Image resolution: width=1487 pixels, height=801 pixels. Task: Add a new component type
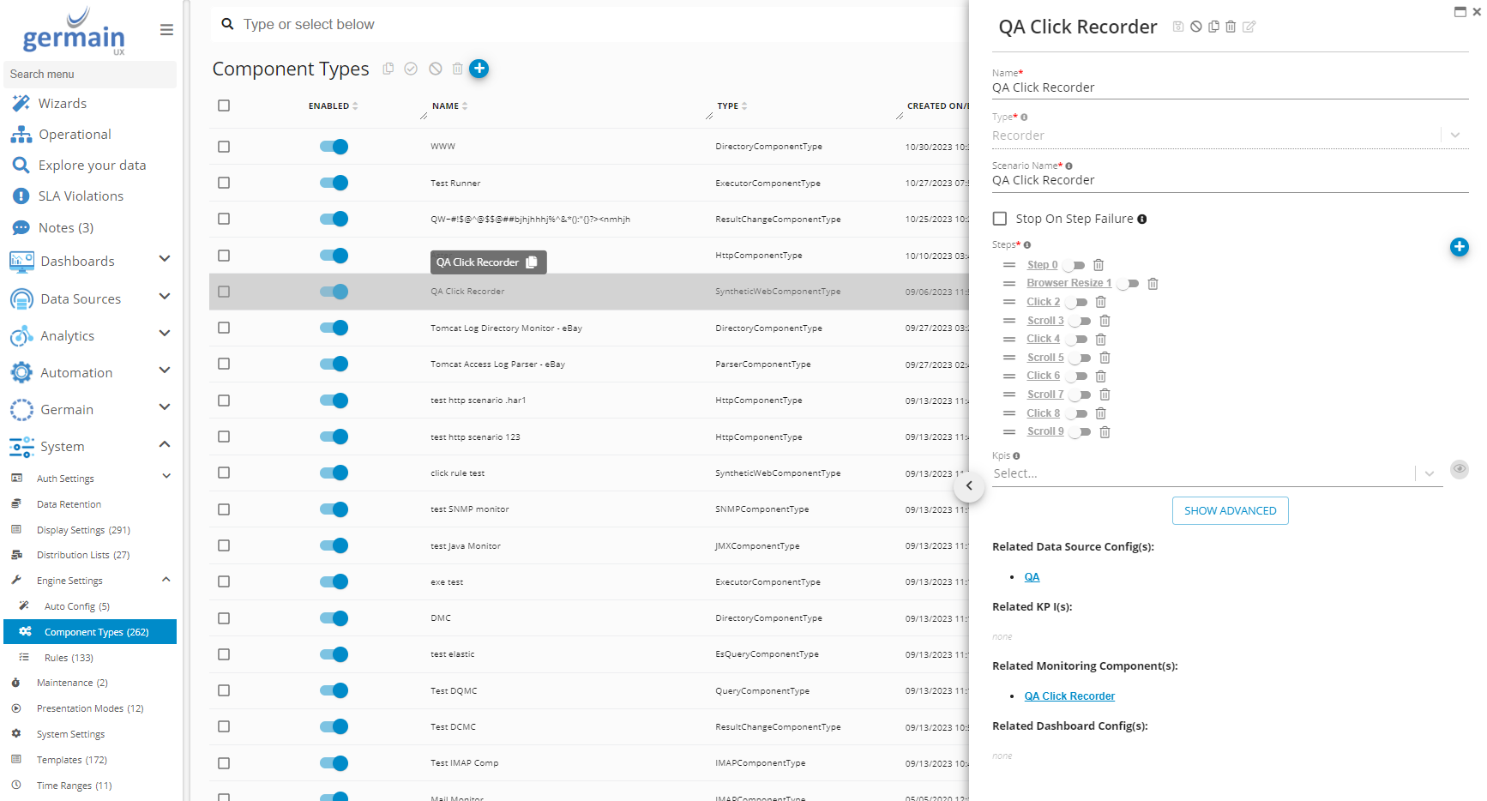pyautogui.click(x=479, y=69)
